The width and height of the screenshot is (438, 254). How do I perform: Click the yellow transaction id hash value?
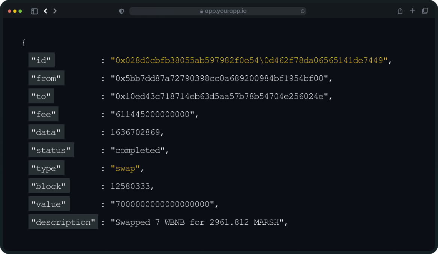249,60
